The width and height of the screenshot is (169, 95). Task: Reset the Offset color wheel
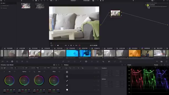click(59, 72)
